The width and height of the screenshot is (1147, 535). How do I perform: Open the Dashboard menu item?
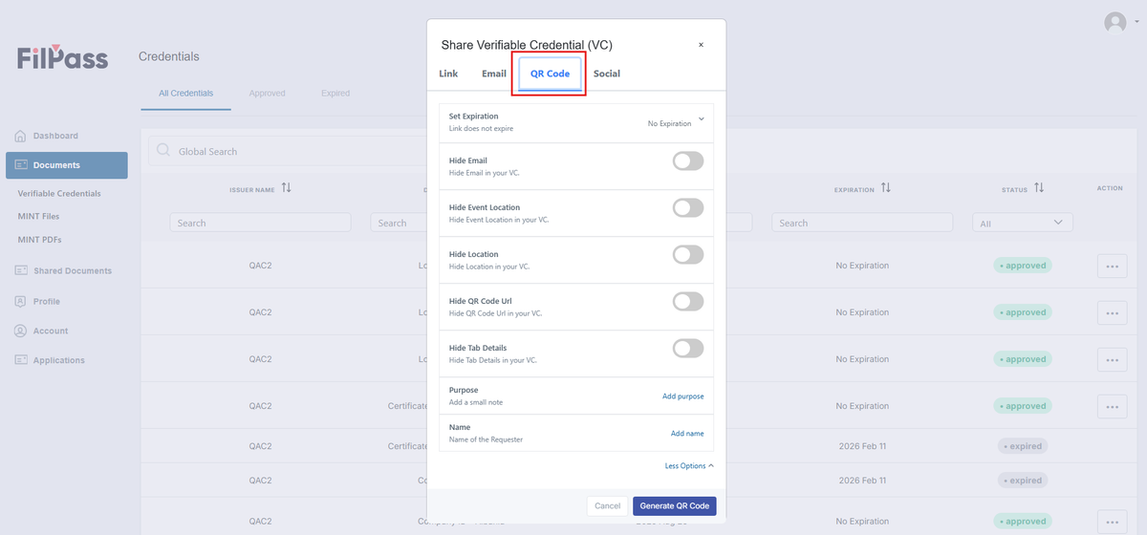pyautogui.click(x=55, y=136)
